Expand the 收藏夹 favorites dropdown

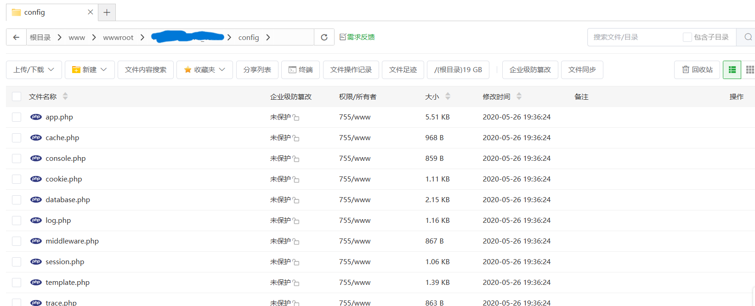(x=204, y=70)
